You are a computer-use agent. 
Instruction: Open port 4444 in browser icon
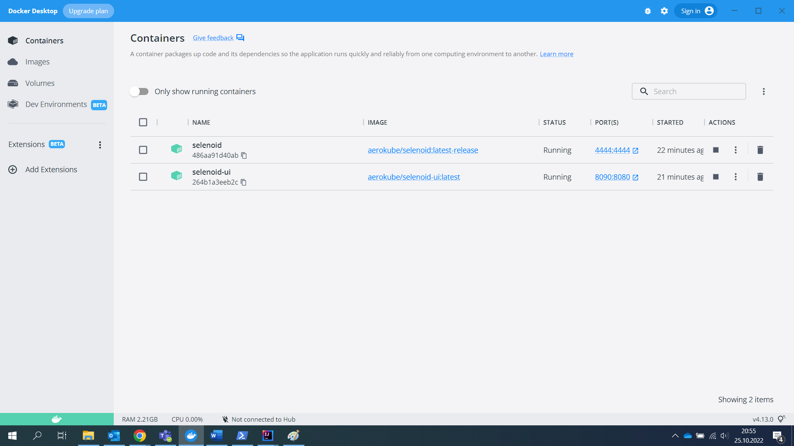pos(636,151)
